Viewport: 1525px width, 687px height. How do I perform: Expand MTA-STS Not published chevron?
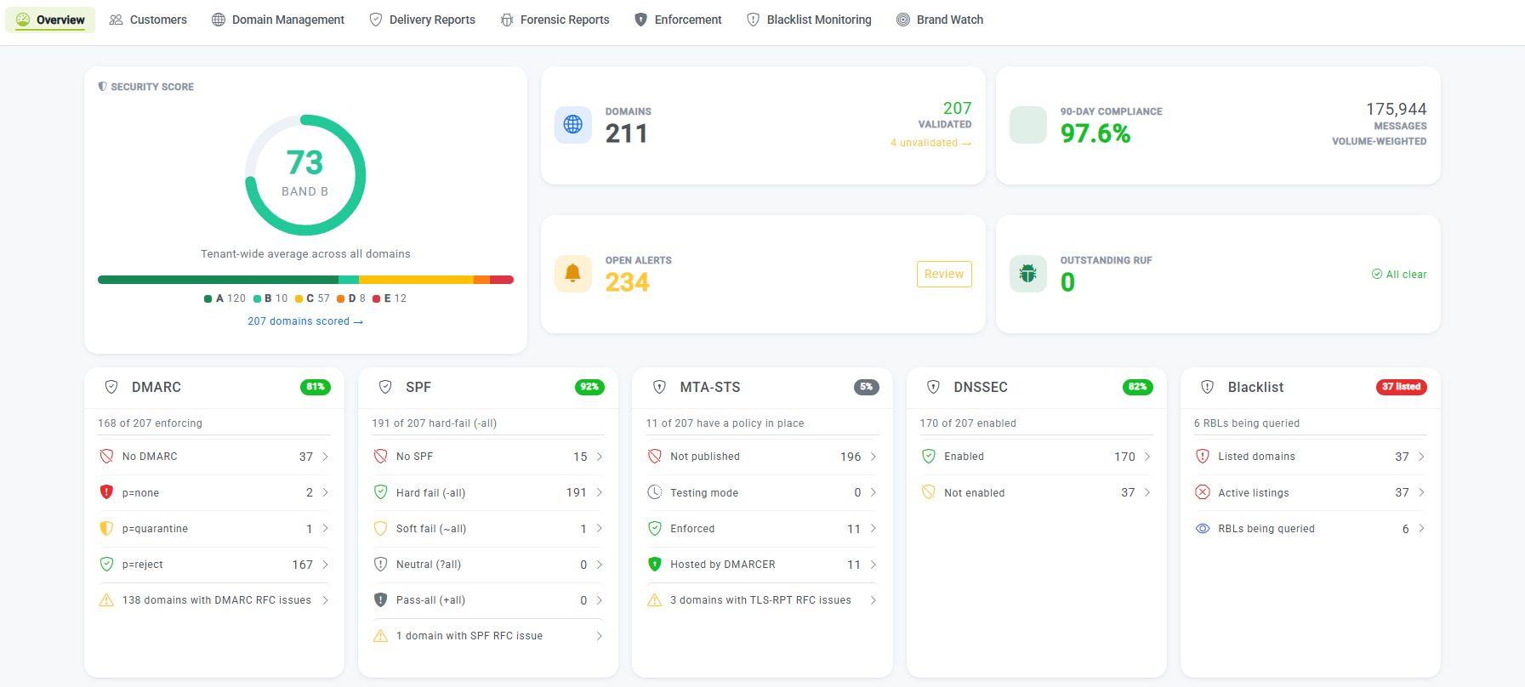[x=873, y=457]
